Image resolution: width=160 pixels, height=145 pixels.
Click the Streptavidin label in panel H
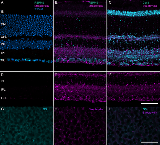tap(96, 109)
